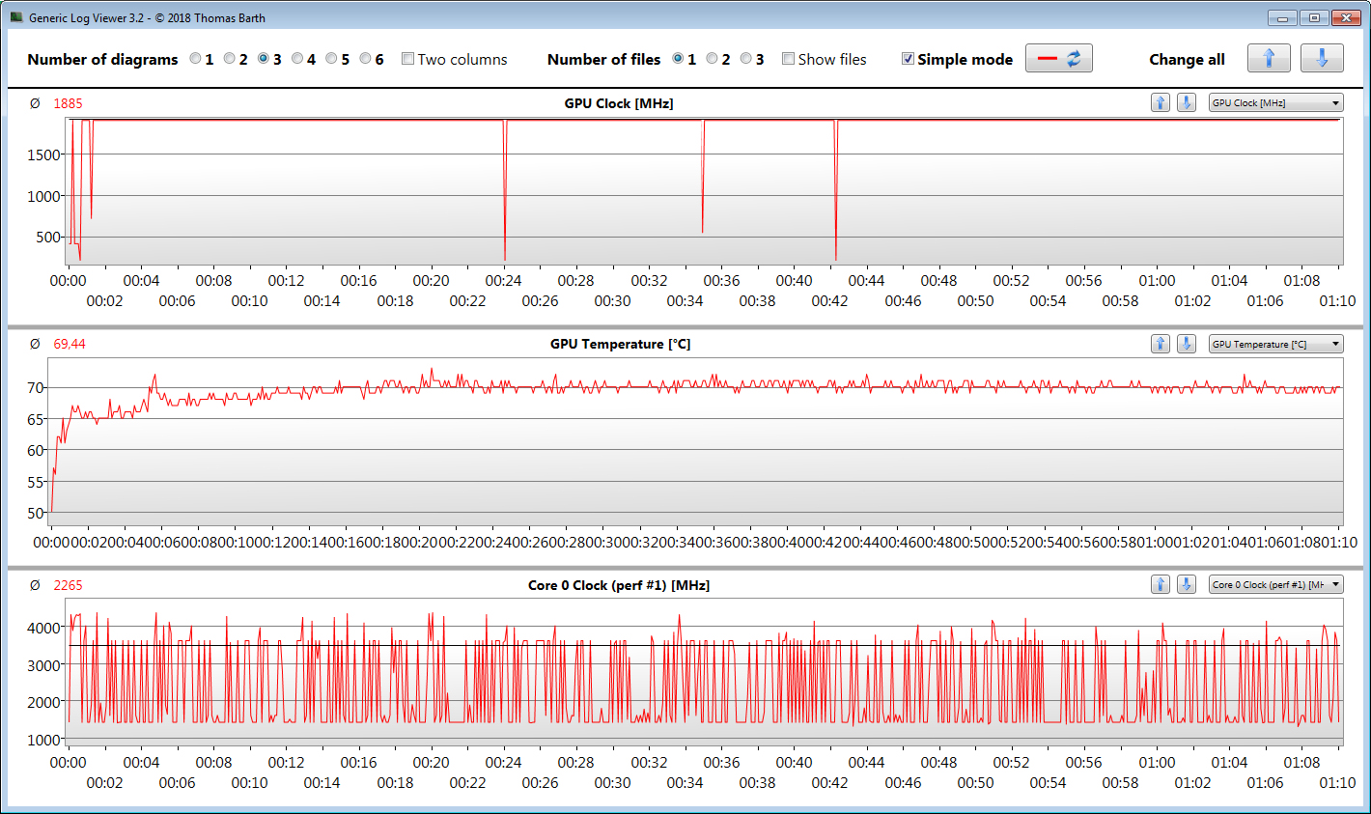Move GPU Clock diagram down arrow
Screen dimensions: 1371x814
[1187, 102]
